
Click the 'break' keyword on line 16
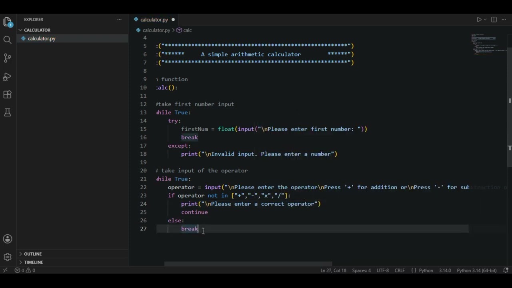point(190,138)
